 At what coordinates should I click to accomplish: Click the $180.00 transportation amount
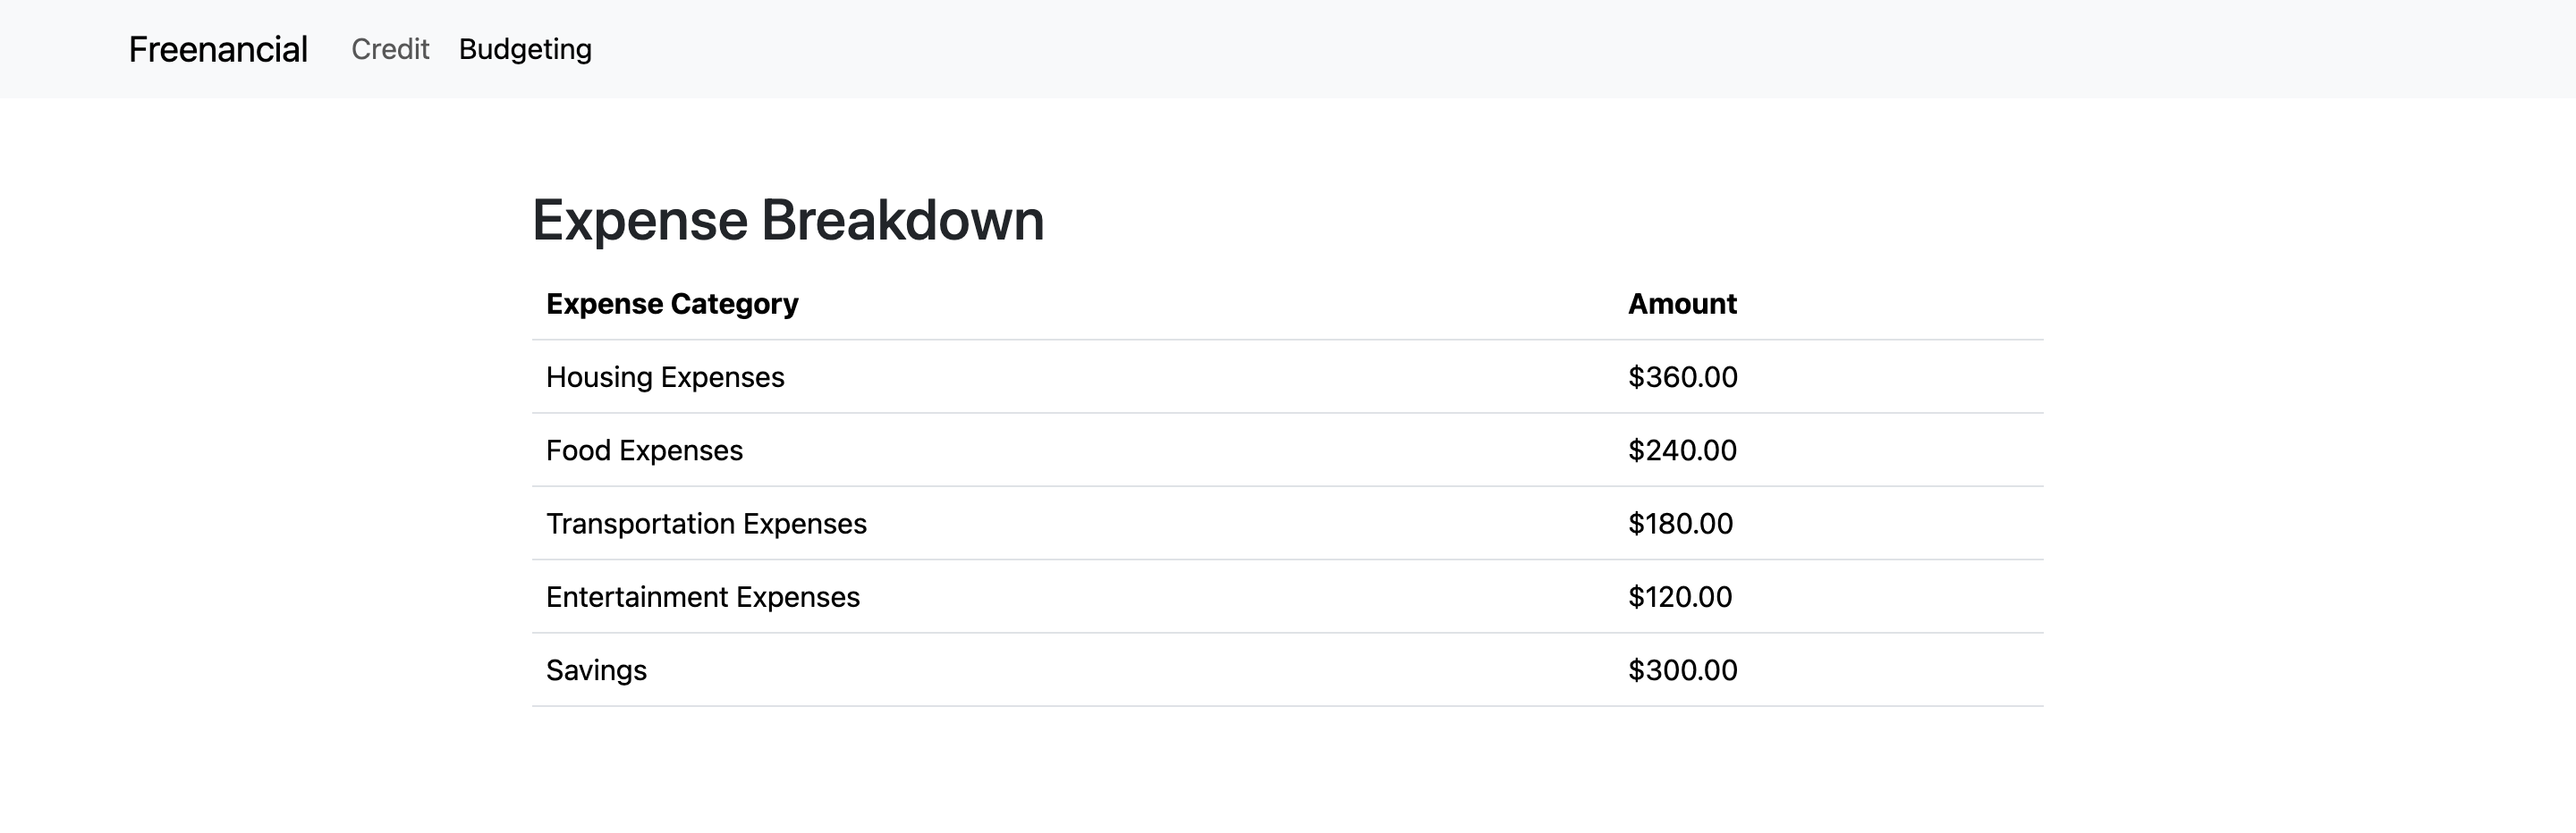[1680, 524]
